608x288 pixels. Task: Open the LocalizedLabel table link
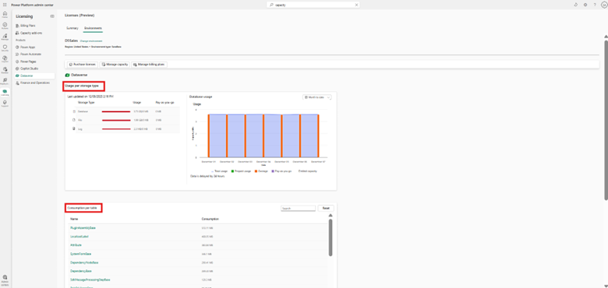coord(78,237)
